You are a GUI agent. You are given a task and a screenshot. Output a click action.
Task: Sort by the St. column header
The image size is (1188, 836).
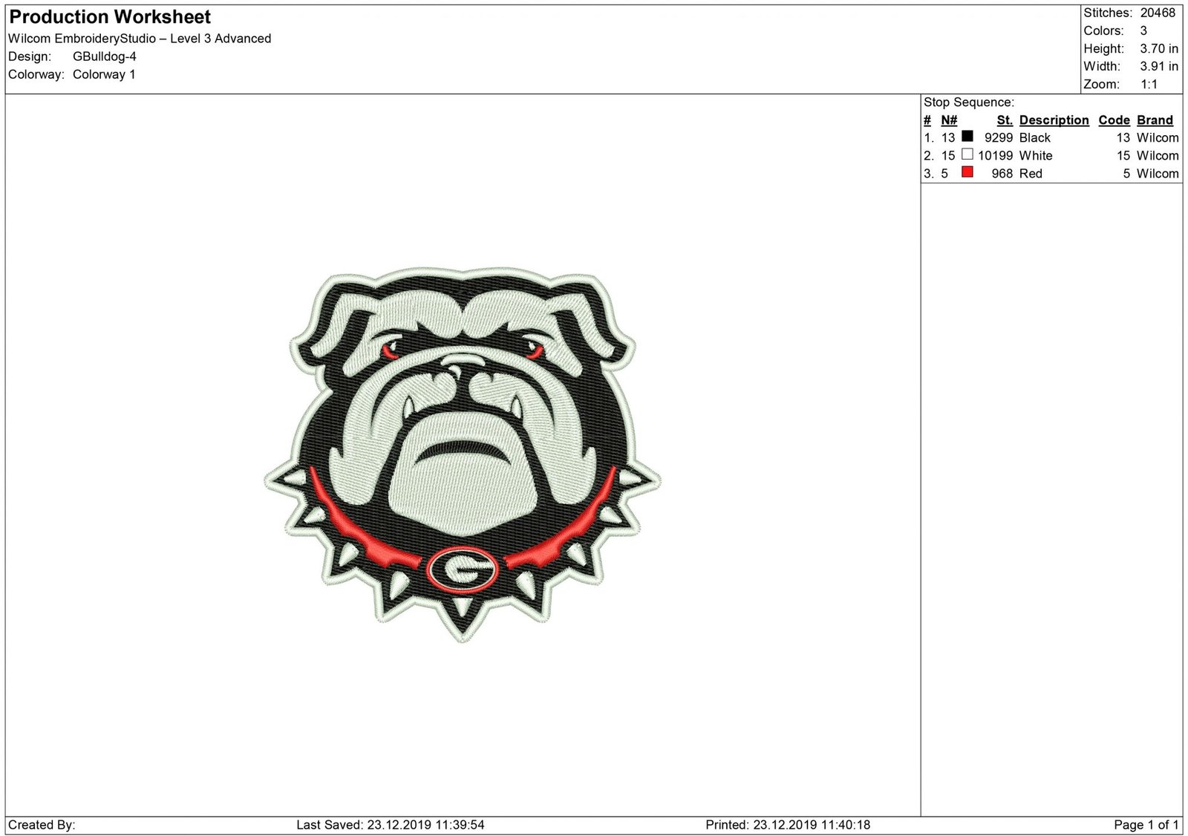click(1005, 120)
